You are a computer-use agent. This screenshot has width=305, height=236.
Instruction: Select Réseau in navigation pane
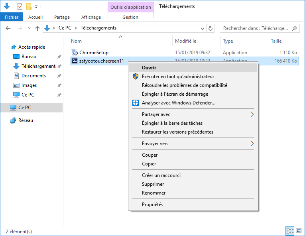[x=26, y=120]
